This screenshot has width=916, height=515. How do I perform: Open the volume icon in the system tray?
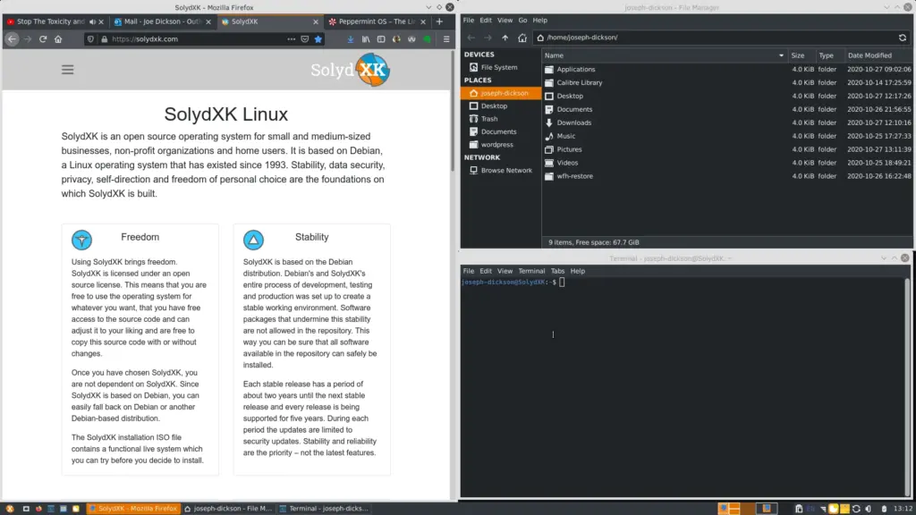click(869, 507)
